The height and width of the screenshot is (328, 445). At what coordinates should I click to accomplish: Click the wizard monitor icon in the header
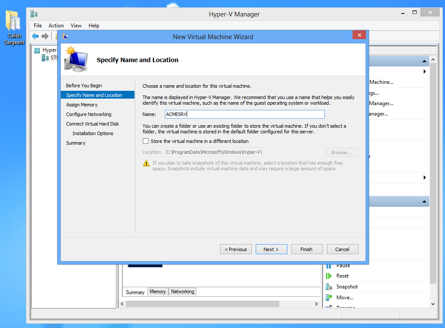[x=76, y=59]
